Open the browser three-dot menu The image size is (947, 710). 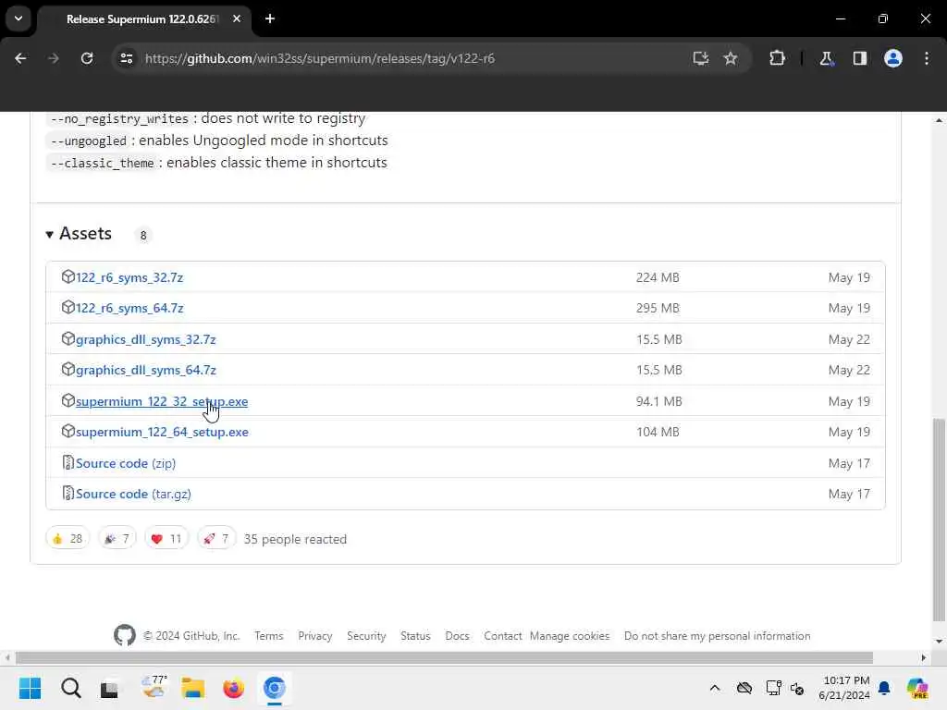(927, 58)
